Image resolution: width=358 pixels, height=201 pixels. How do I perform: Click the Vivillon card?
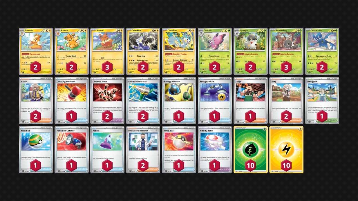[x=215, y=51]
